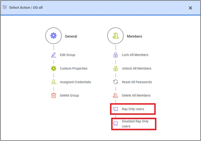Click the General gear circle icon
This screenshot has height=141, width=201.
[53, 36]
